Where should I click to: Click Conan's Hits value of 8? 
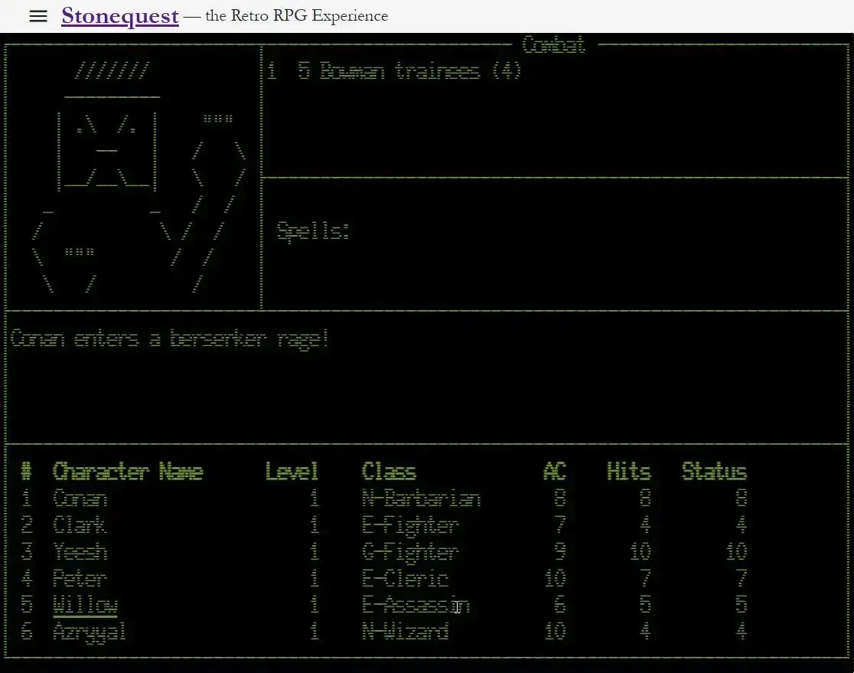coord(646,498)
